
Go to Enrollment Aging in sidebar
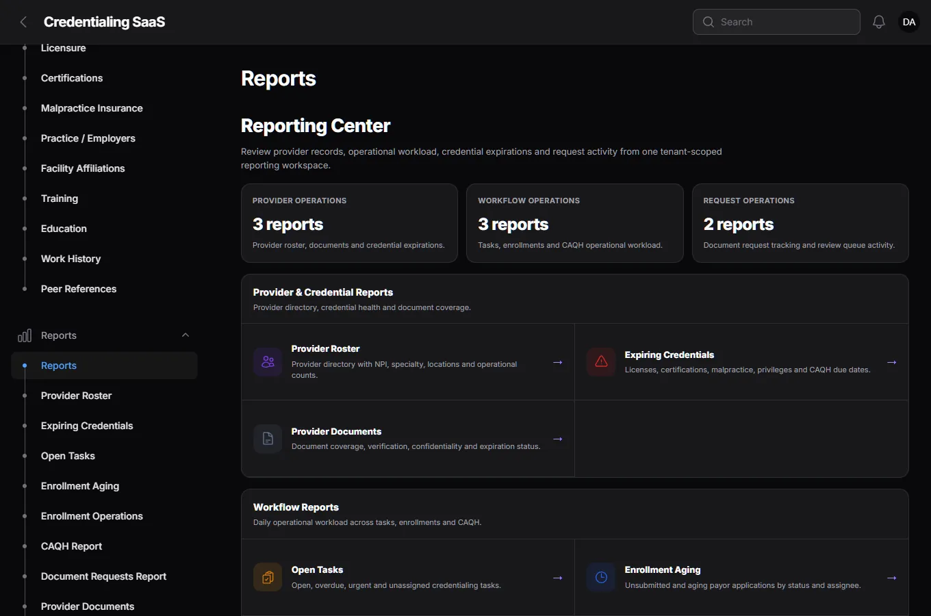tap(80, 486)
